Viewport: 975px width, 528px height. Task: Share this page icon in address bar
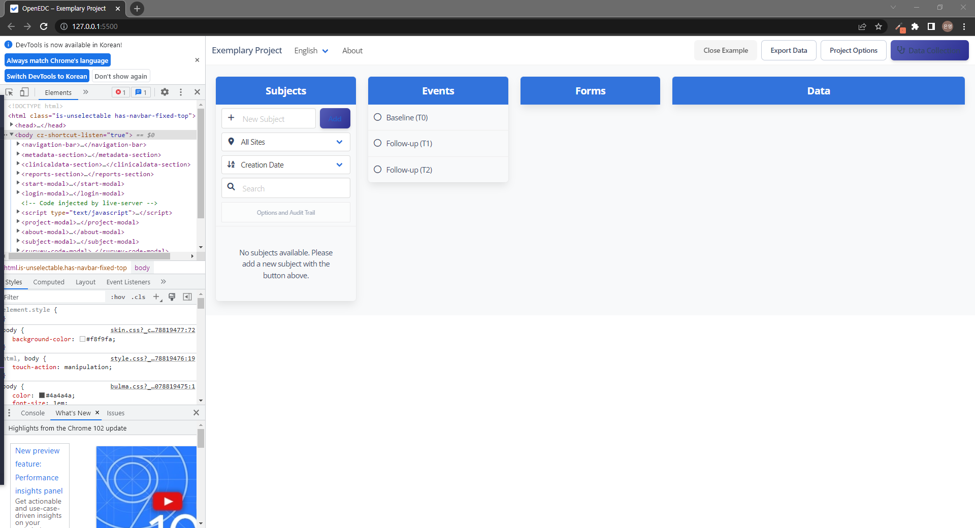[862, 26]
